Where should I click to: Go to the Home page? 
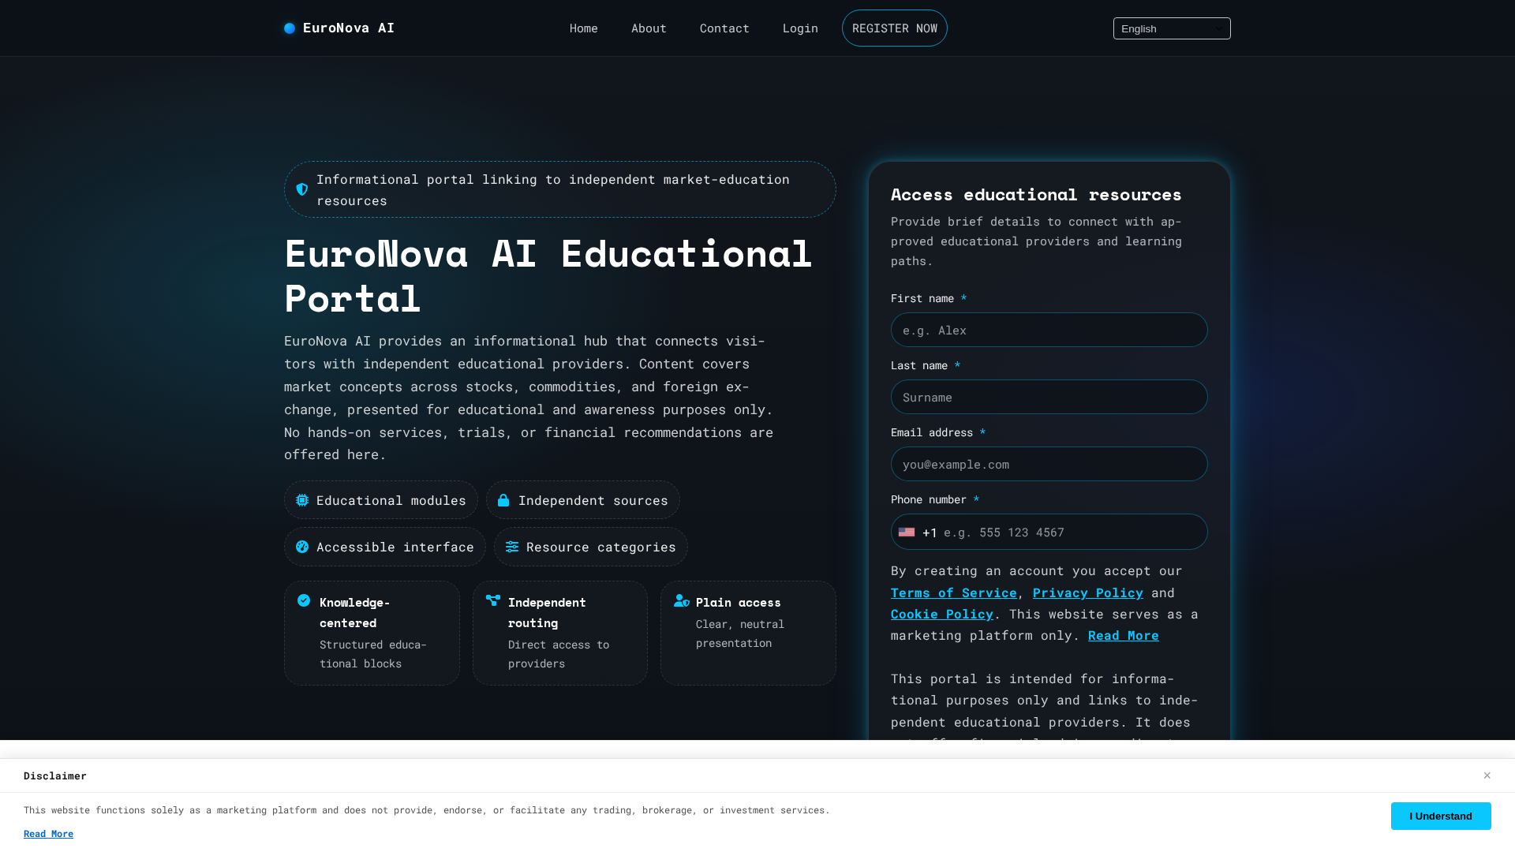click(x=584, y=28)
